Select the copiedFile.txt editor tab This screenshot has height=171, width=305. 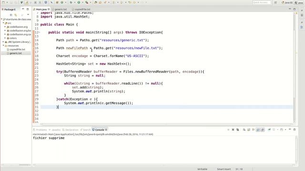(x=82, y=9)
